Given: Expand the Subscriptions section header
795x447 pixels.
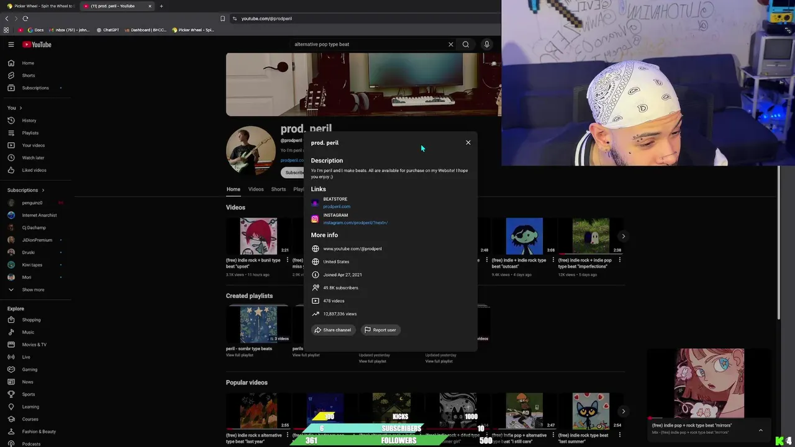Looking at the screenshot, I should point(25,190).
